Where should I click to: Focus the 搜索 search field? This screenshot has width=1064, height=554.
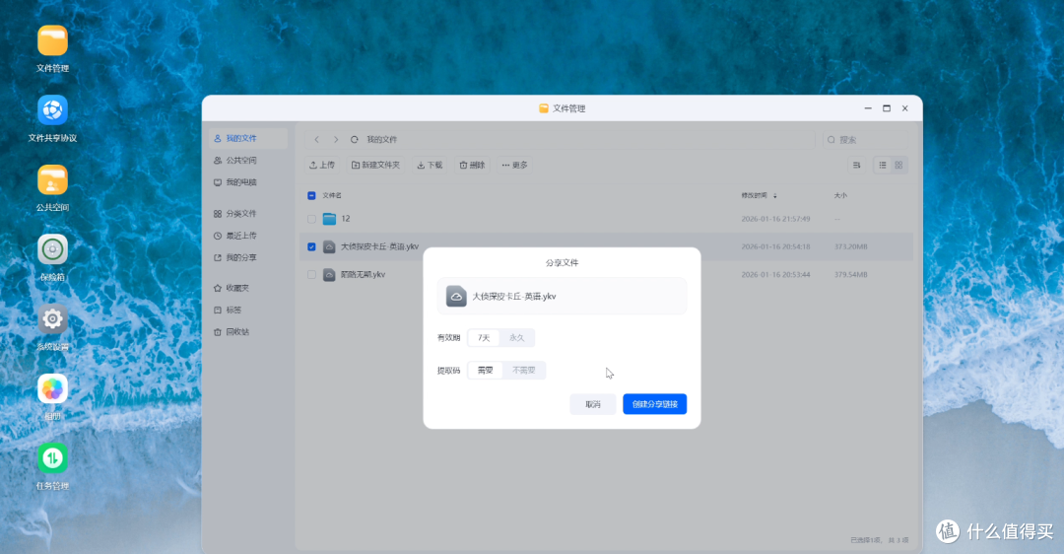pyautogui.click(x=865, y=139)
